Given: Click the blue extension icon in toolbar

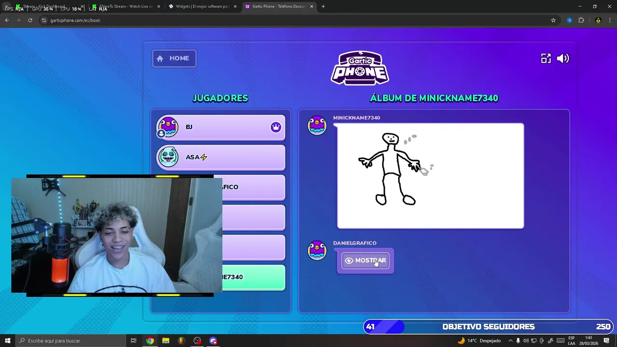Looking at the screenshot, I should pyautogui.click(x=569, y=20).
